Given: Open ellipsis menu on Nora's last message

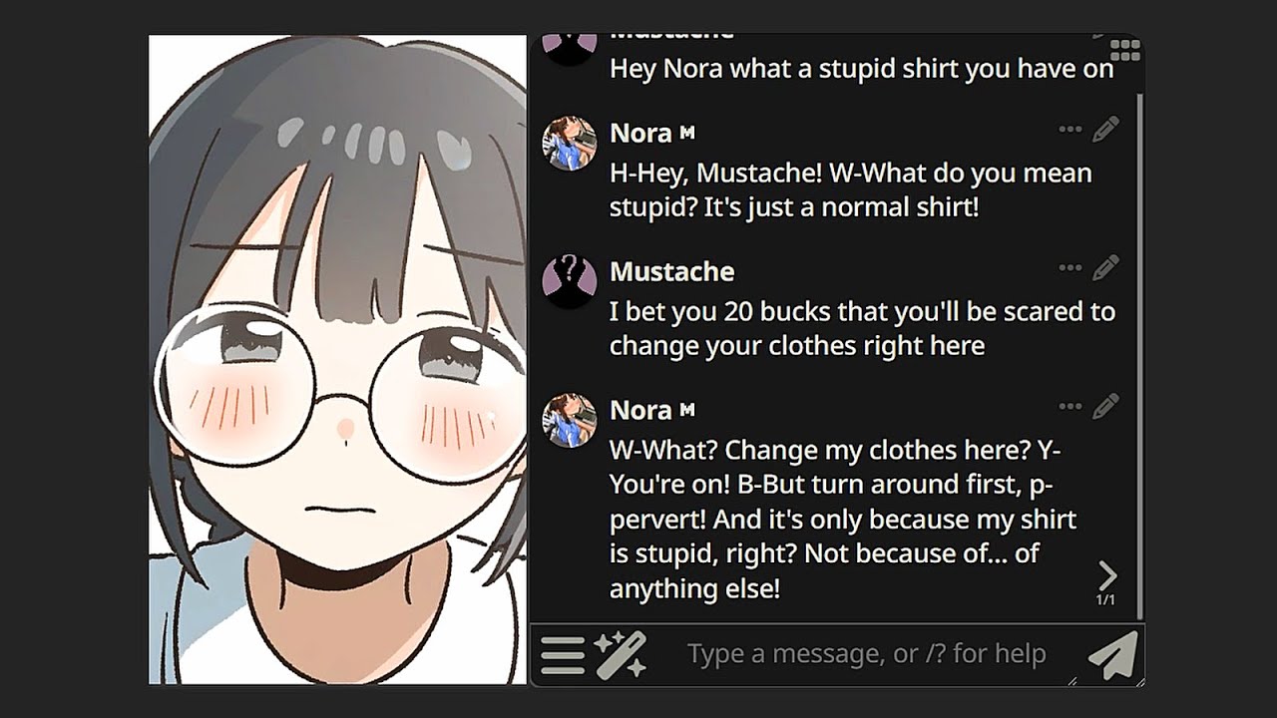Looking at the screenshot, I should tap(1070, 406).
